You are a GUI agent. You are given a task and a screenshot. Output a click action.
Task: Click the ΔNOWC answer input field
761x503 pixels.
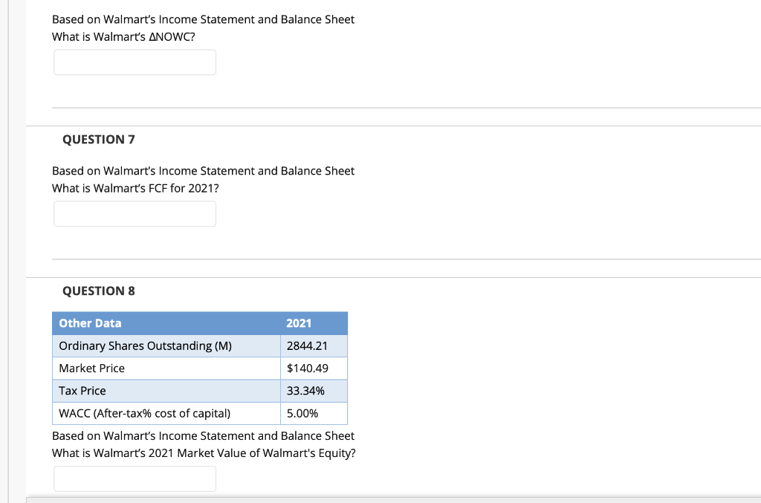pos(135,62)
